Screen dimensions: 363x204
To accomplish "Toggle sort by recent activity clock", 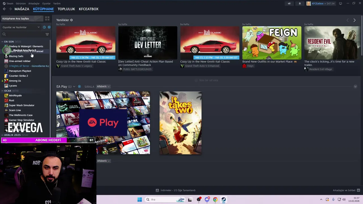I will [44, 27].
